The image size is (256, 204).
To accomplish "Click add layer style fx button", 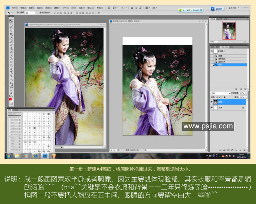I will [x=224, y=150].
